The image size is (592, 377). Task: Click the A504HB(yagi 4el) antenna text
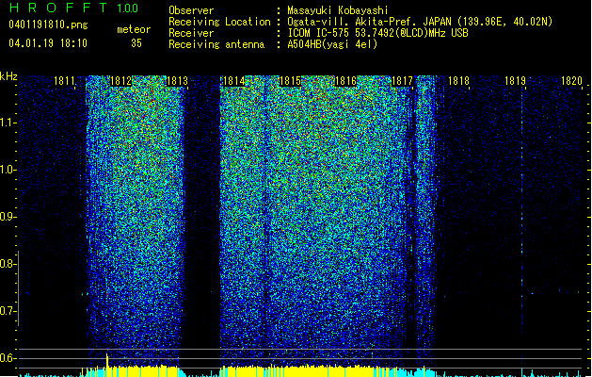click(332, 44)
